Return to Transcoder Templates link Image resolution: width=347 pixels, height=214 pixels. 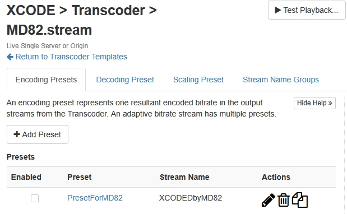[x=71, y=57]
